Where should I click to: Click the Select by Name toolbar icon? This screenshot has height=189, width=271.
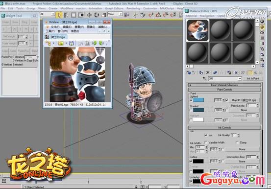click(x=66, y=15)
